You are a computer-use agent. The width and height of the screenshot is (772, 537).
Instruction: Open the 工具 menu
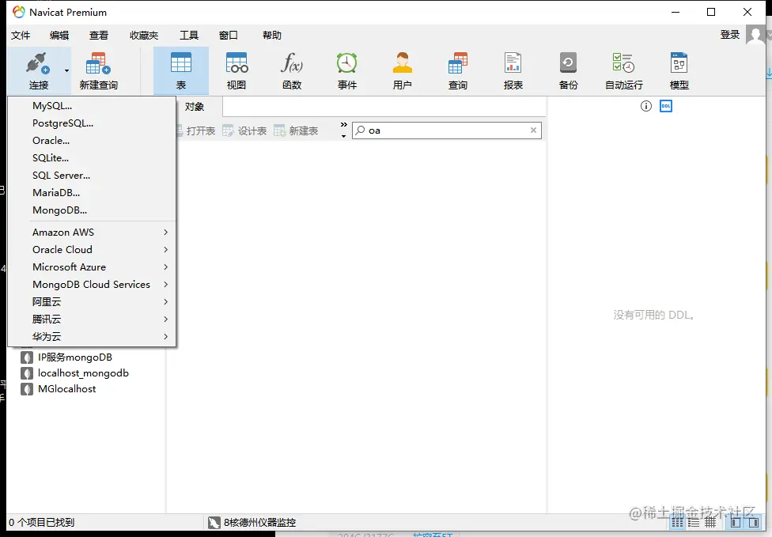point(188,35)
